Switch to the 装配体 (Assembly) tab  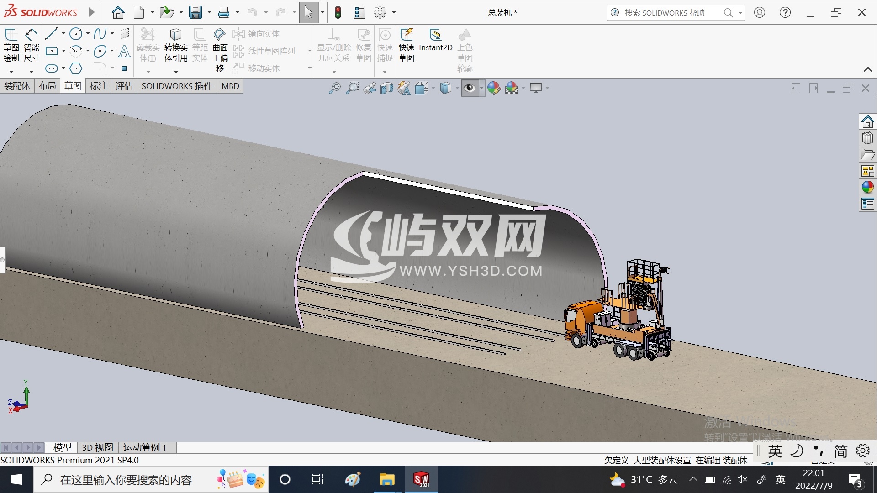coord(17,86)
